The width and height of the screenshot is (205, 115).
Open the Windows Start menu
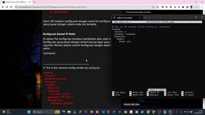pyautogui.click(x=29, y=112)
